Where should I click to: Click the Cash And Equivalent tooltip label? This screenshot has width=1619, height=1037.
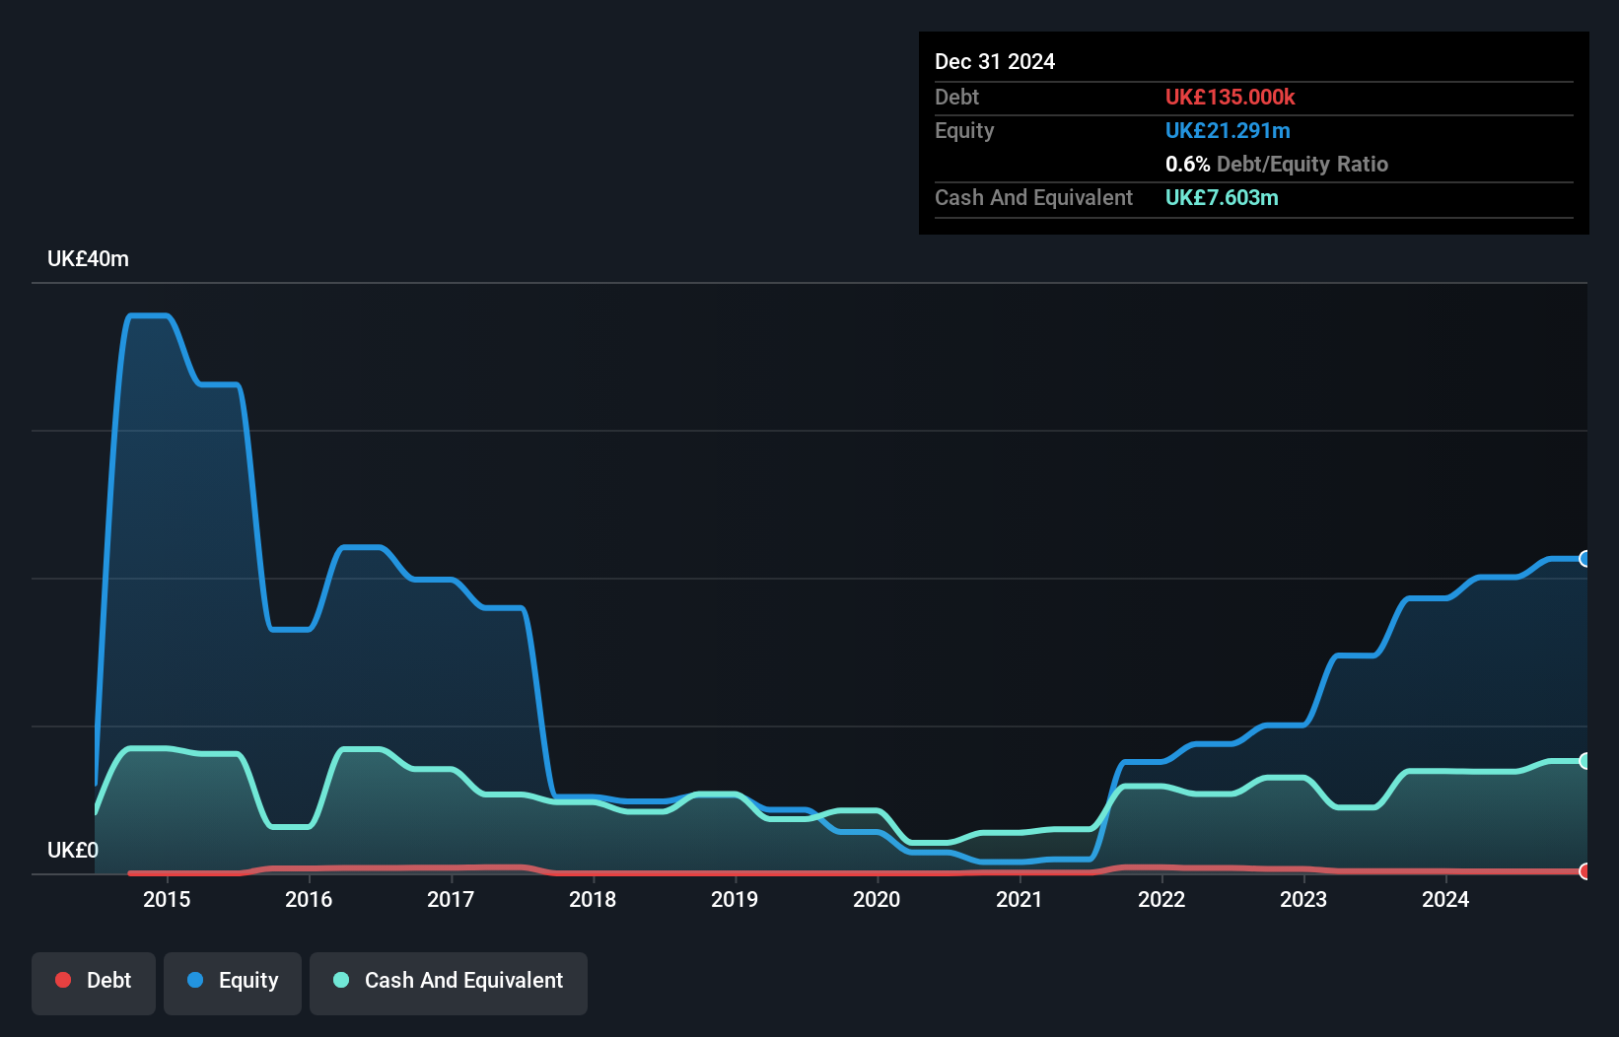coord(1033,197)
